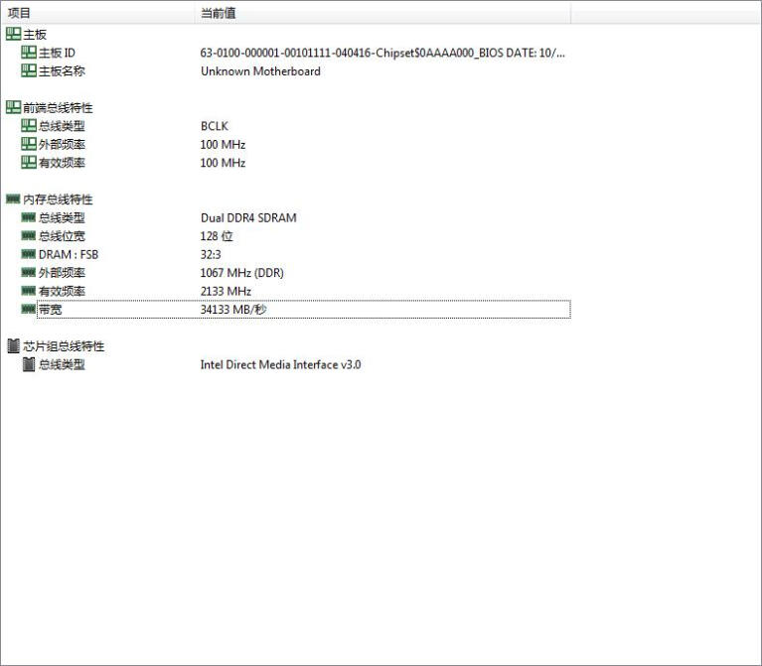Click the memory icon of the 2133 MHz row
The width and height of the screenshot is (762, 666).
click(x=29, y=290)
